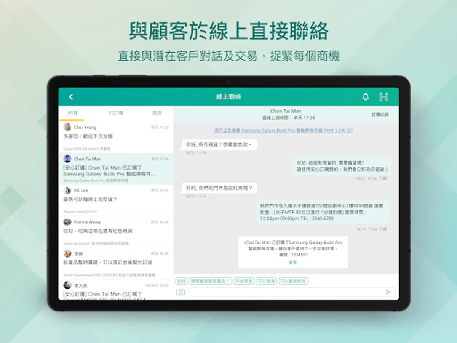Open 訂購紀錄 in chat header
457x343 pixels.
point(380,114)
